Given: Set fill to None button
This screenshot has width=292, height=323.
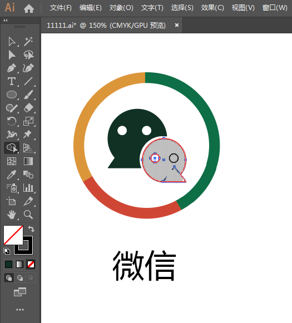Looking at the screenshot, I should point(31,264).
